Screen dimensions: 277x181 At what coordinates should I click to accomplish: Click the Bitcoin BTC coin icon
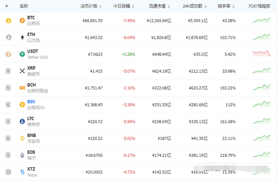point(22,21)
